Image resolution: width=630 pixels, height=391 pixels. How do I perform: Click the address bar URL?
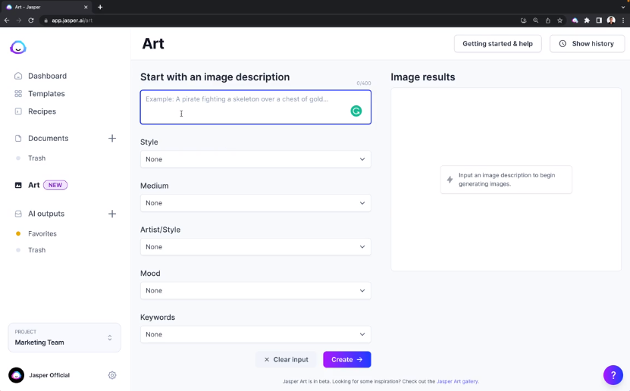point(72,20)
